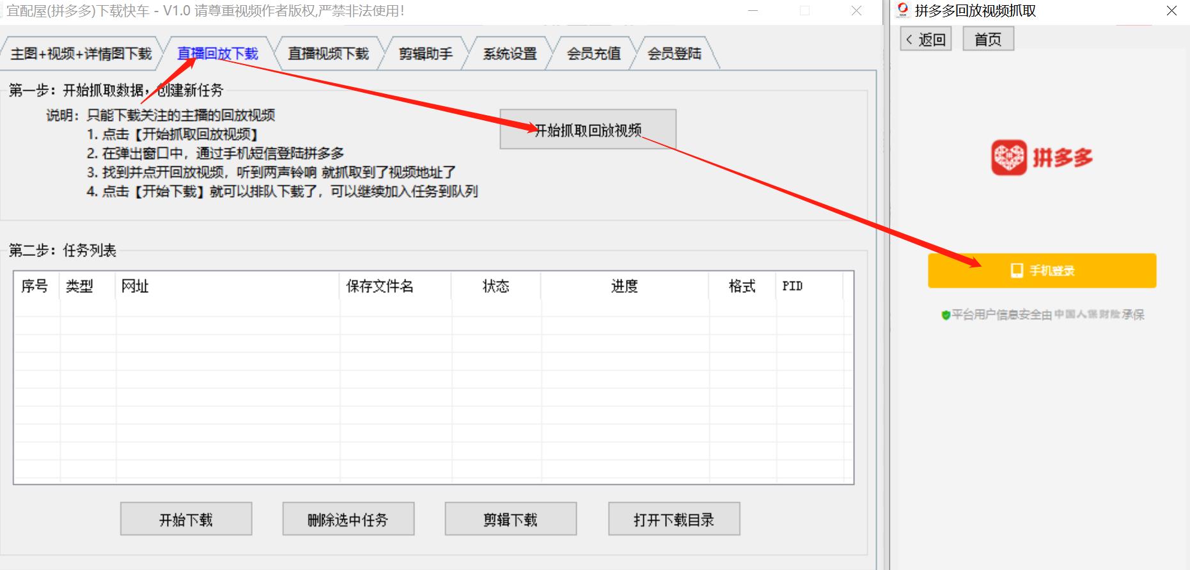Screen dimensions: 1190x570
Task: Click the green shield security icon
Action: coord(946,315)
